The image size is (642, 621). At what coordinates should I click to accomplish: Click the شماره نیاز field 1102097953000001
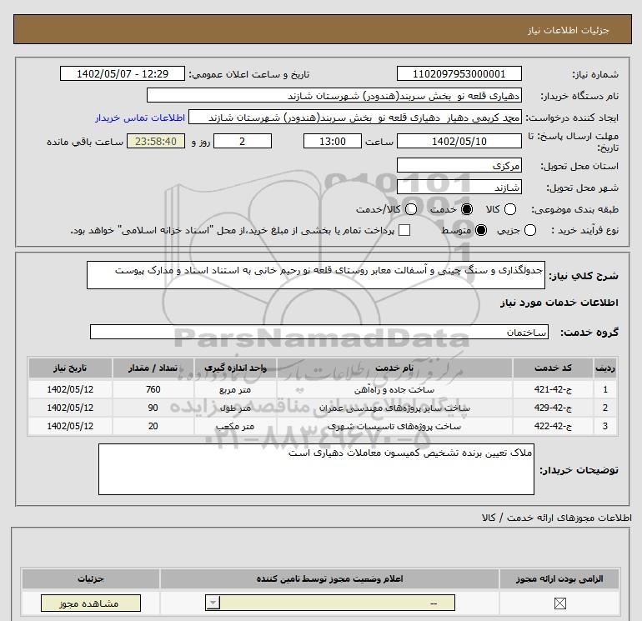coord(459,73)
